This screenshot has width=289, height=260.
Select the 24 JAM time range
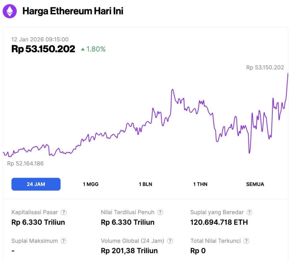36,184
